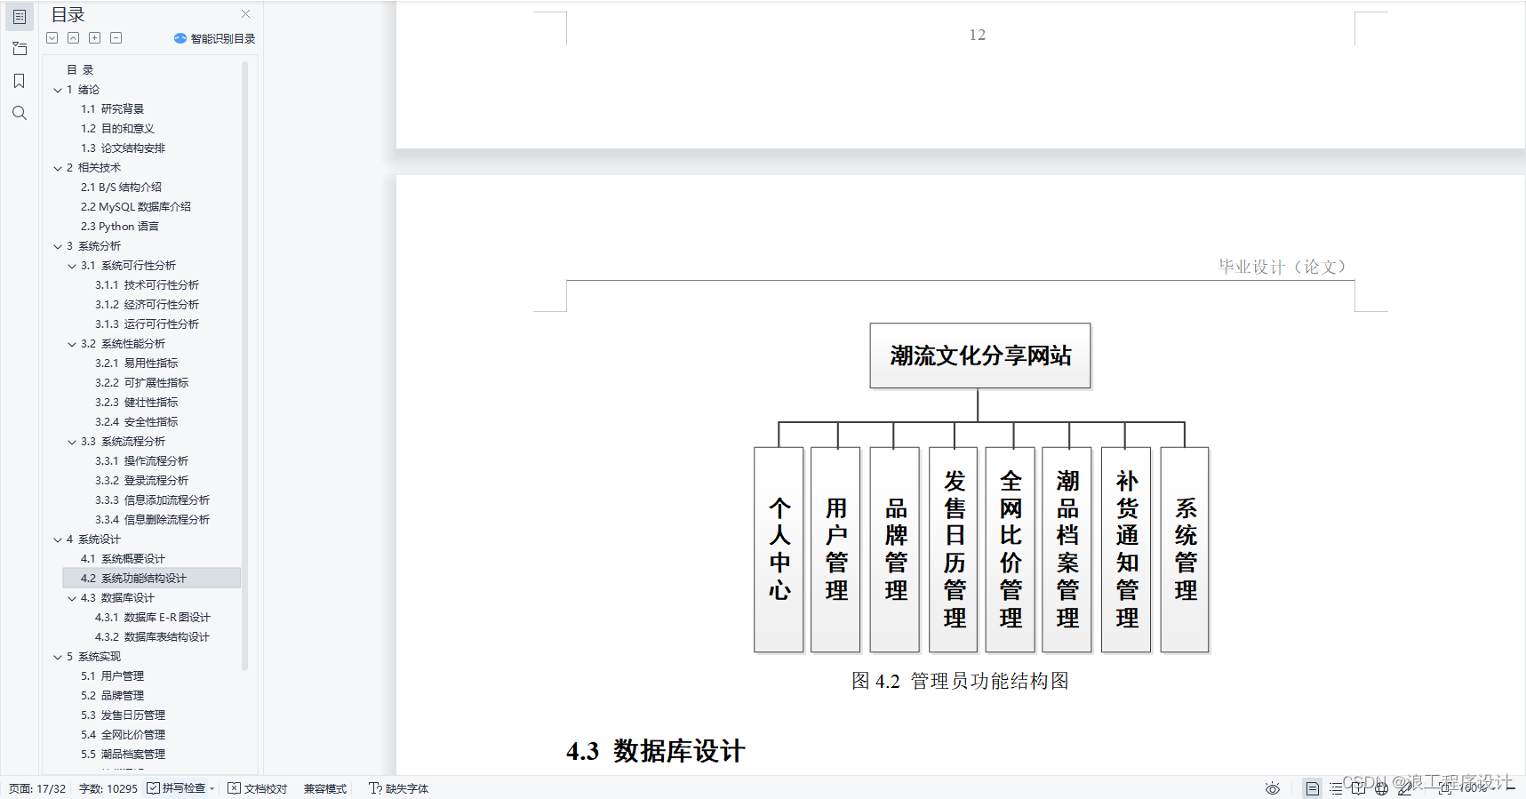Viewport: 1526px width, 799px height.
Task: Switch to page layout view icon
Action: [x=1313, y=788]
